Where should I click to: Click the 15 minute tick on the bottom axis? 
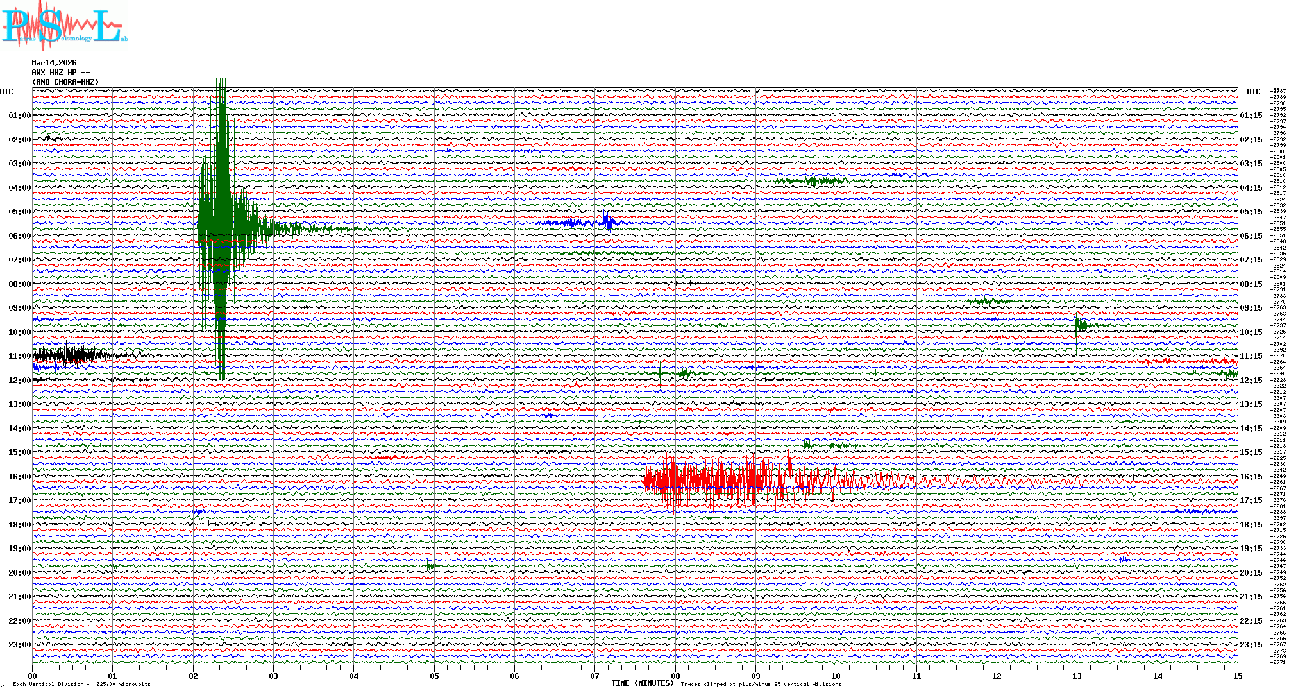coord(1237,676)
